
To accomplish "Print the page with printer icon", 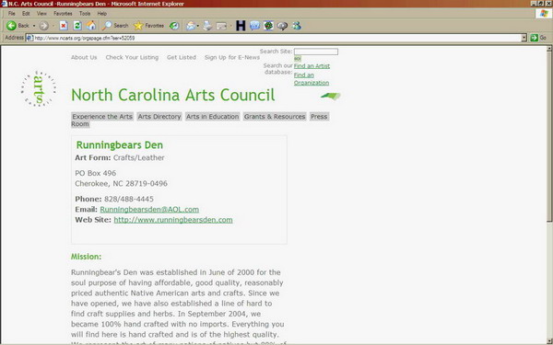I will [207, 26].
